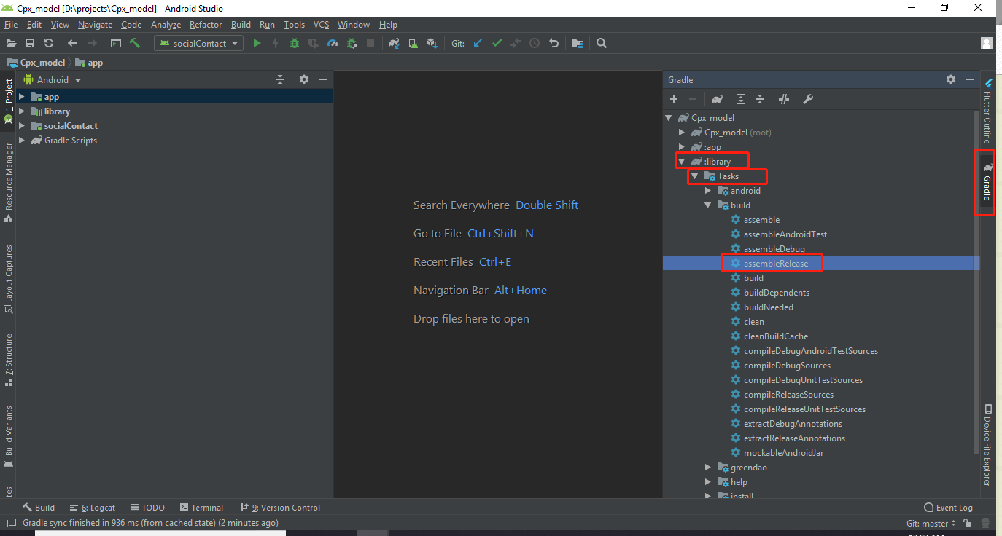This screenshot has width=1002, height=536.
Task: Expand the android tasks folder
Action: tap(708, 190)
